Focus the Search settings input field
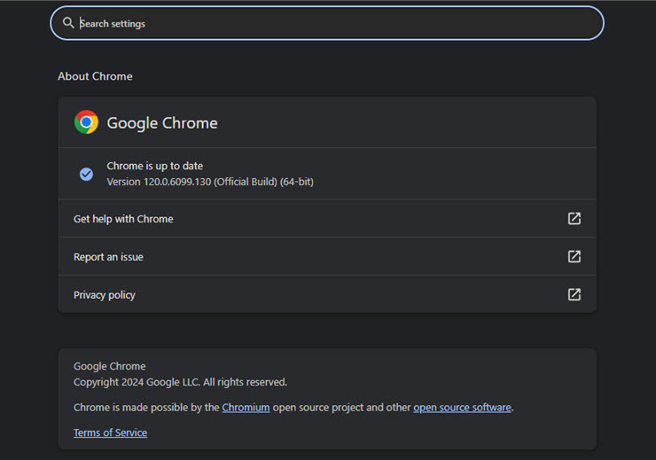Viewport: 656px width, 460px height. click(x=327, y=23)
